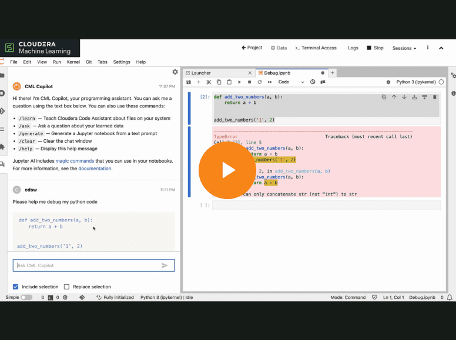456x340 pixels.
Task: Check the Replace selection checkbox
Action: [x=66, y=287]
